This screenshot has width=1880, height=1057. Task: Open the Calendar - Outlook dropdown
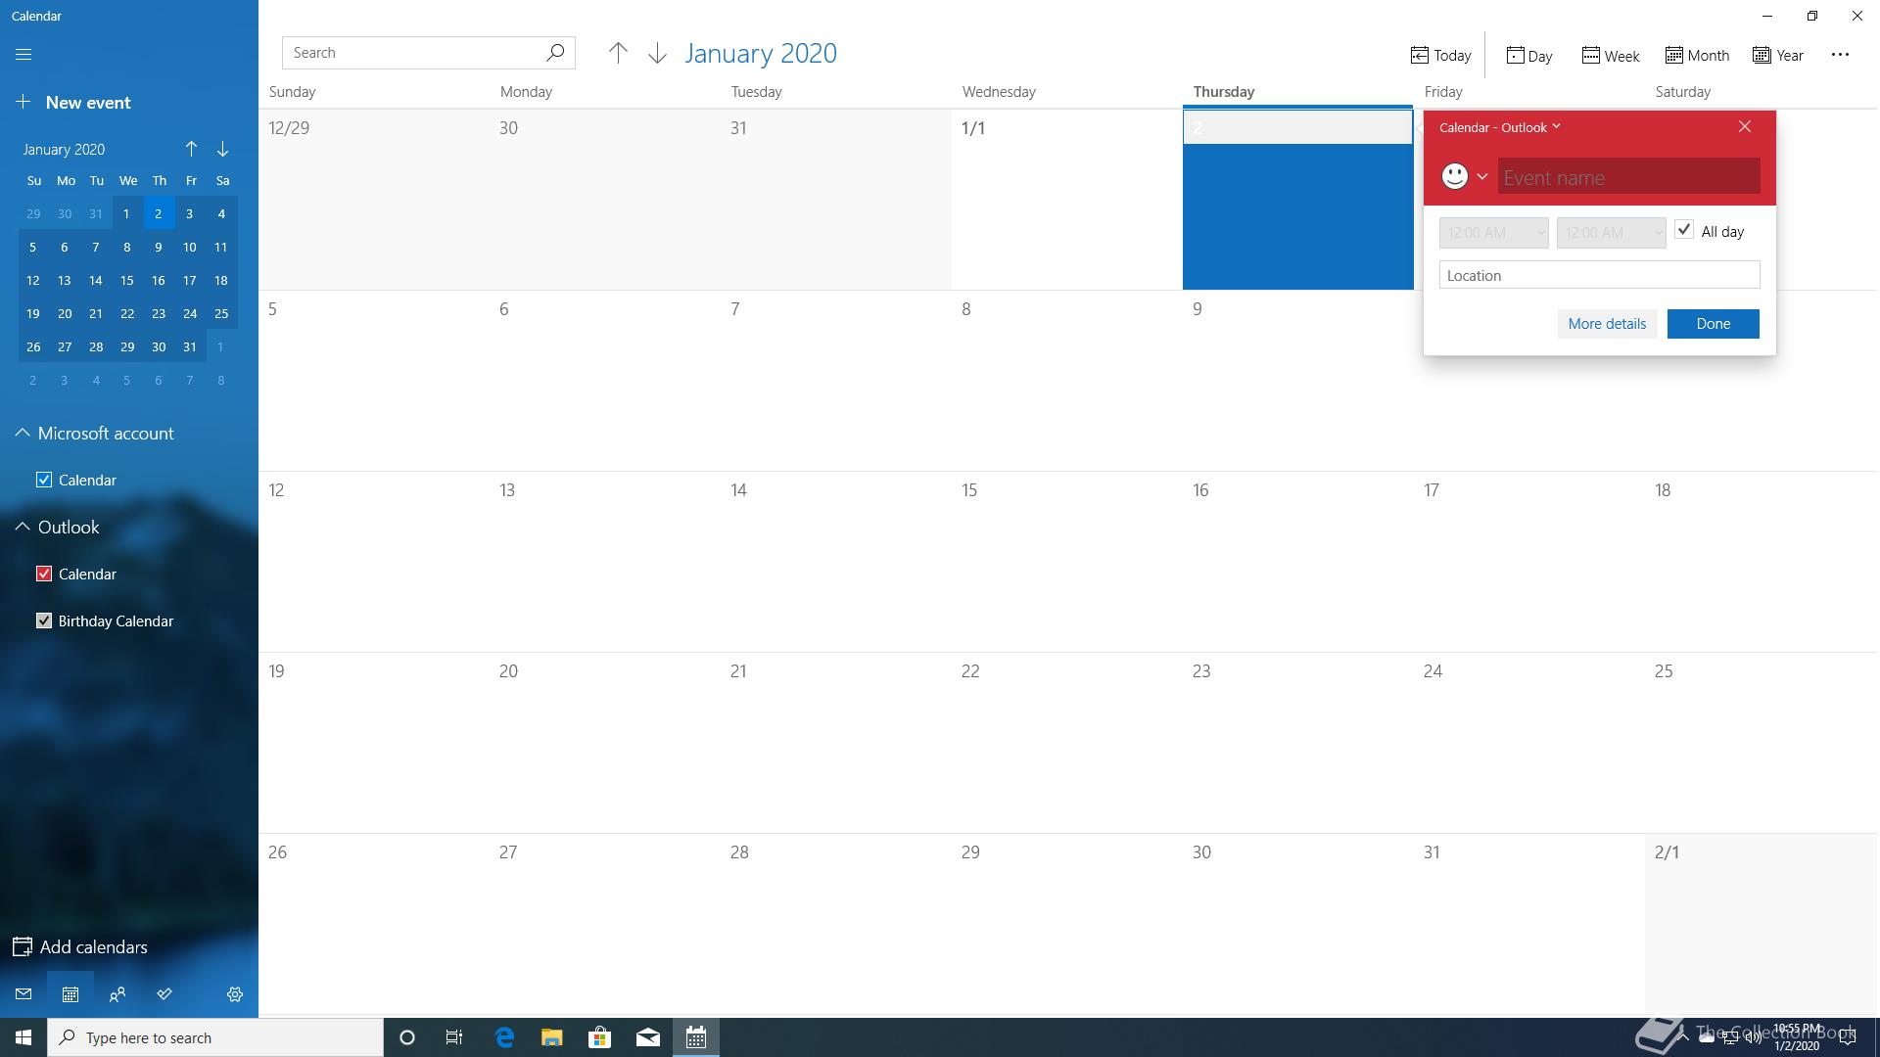(x=1499, y=127)
